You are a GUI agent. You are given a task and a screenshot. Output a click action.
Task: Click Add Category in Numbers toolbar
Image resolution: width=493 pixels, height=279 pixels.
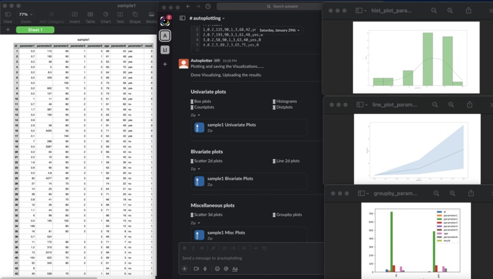click(51, 18)
